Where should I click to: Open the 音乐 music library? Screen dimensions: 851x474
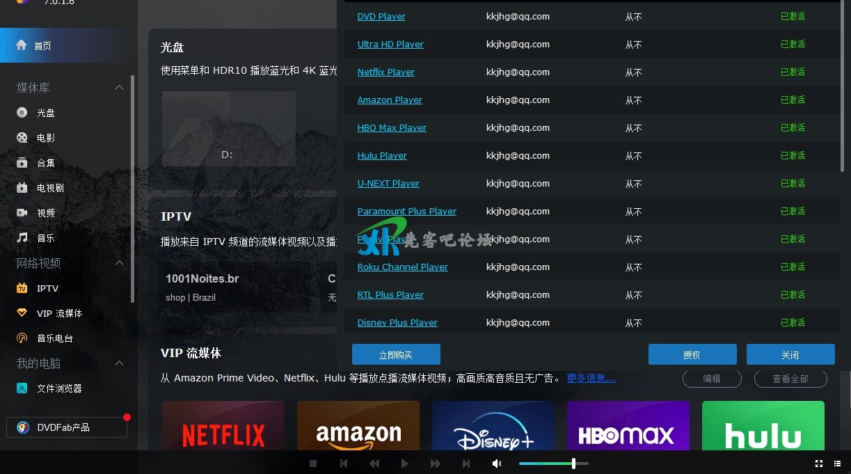pyautogui.click(x=47, y=237)
